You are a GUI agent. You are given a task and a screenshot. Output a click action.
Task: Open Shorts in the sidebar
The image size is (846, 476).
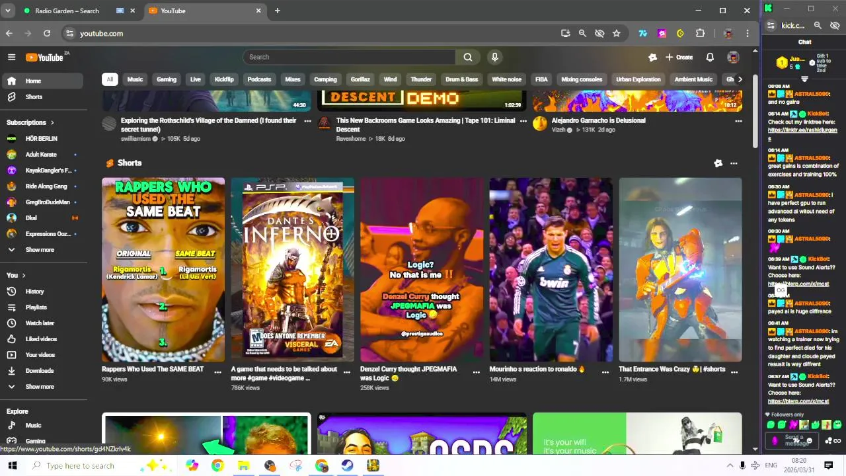tap(43, 97)
